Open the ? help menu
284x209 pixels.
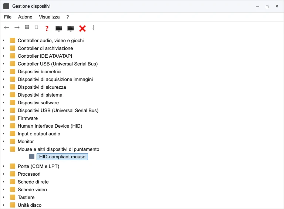(x=68, y=17)
